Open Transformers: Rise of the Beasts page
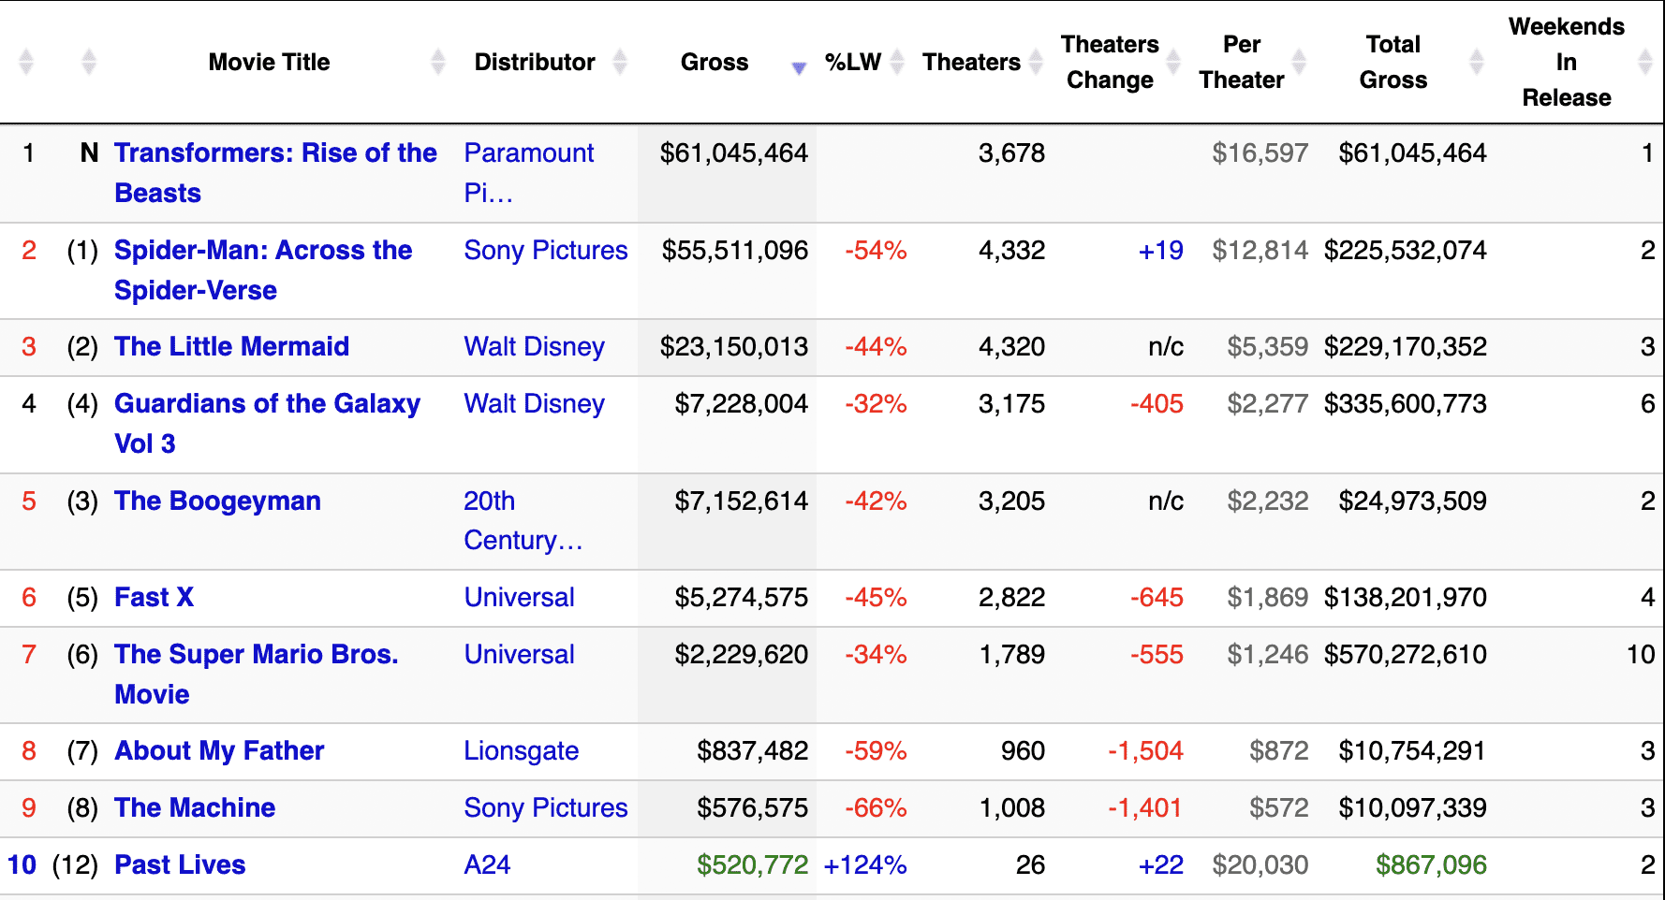1665x900 pixels. point(275,173)
